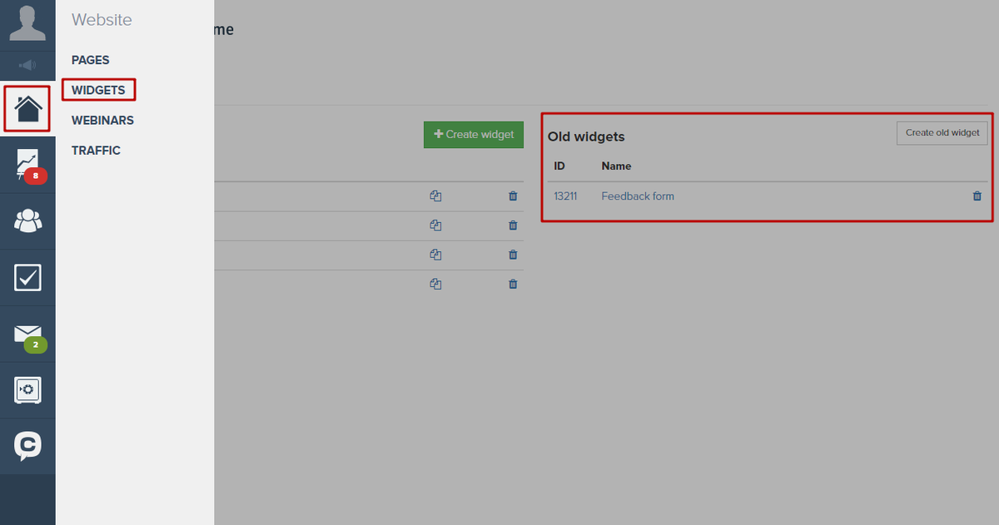Click the Old widgets heading
The image size is (999, 525).
(x=586, y=136)
